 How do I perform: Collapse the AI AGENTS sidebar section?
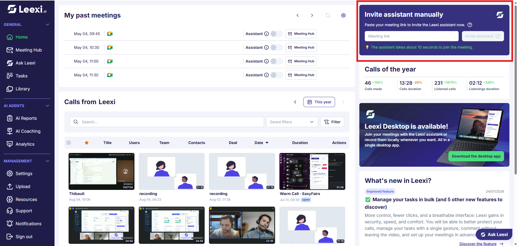[x=48, y=106]
